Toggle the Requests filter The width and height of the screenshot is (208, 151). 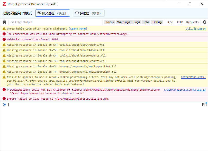click(x=192, y=22)
